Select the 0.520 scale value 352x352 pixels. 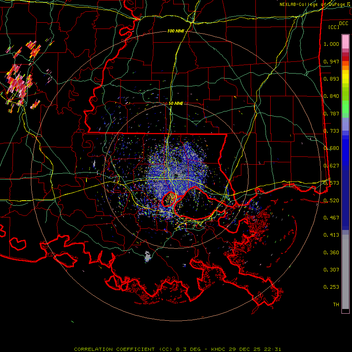click(331, 201)
